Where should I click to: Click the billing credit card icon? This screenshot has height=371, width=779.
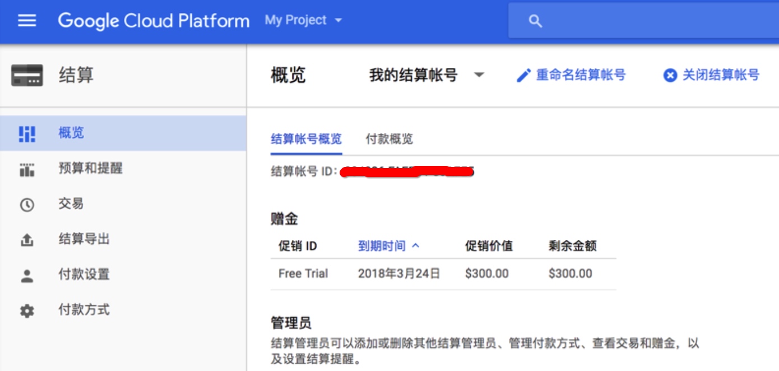[27, 75]
